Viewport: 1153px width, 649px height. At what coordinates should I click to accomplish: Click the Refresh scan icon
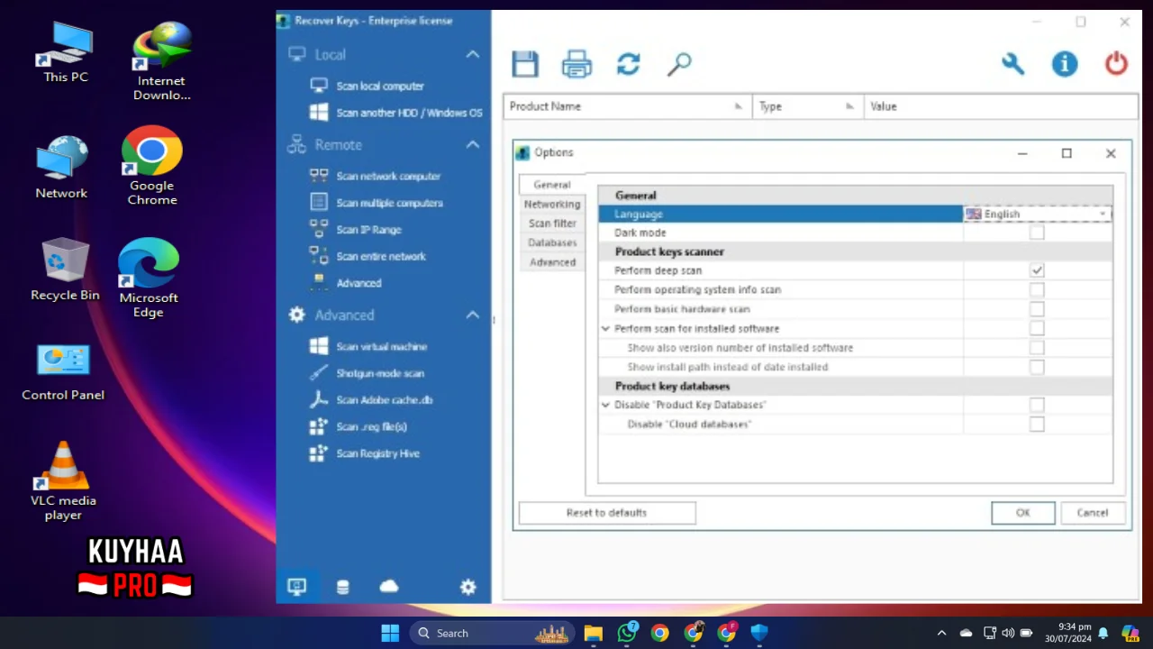point(628,64)
